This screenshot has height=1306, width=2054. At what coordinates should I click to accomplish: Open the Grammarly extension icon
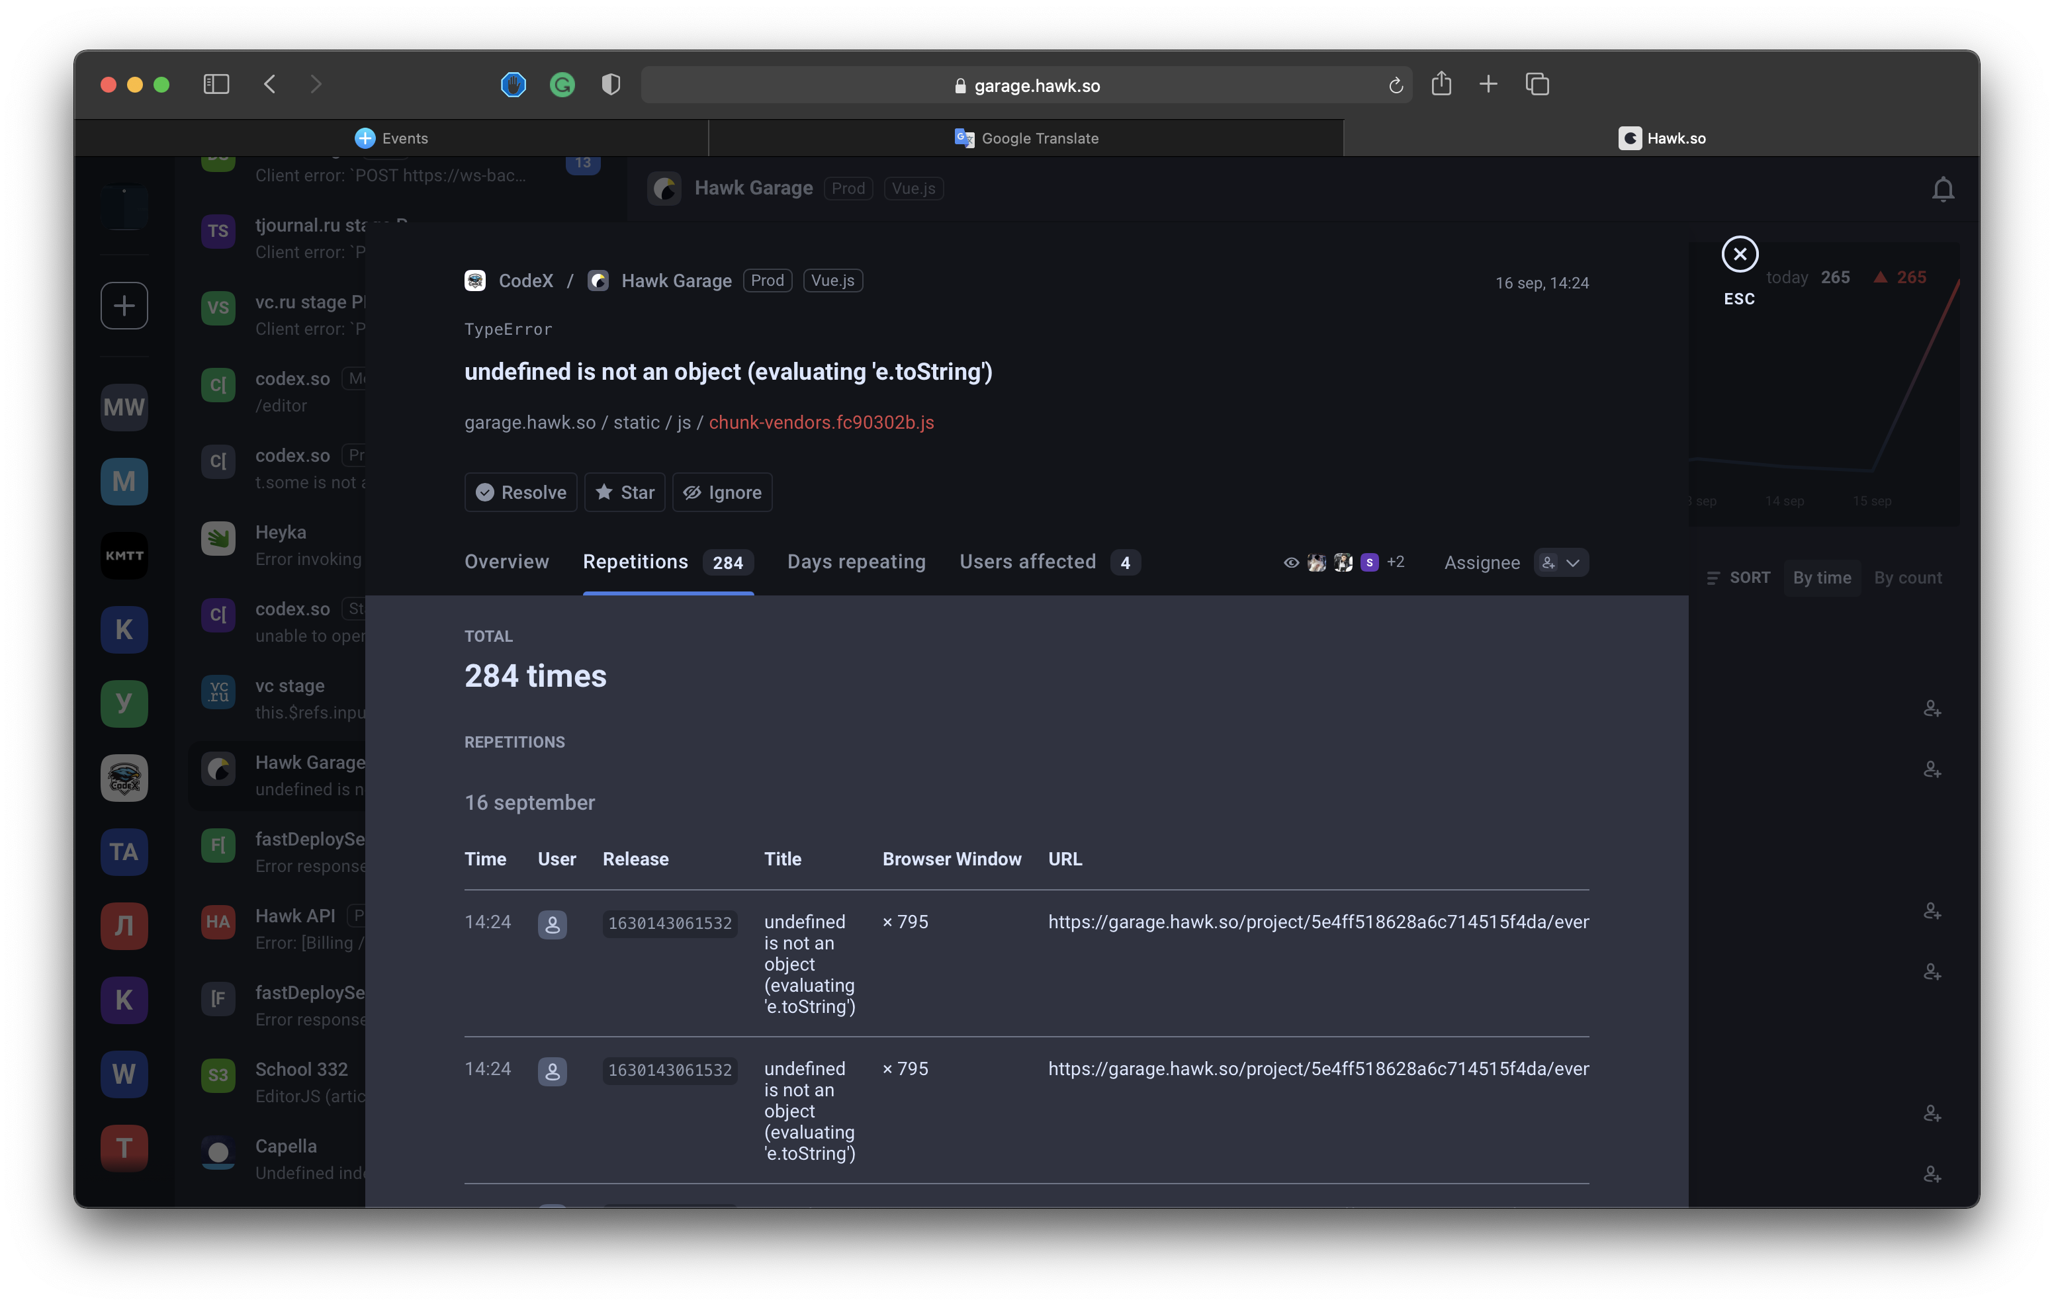562,85
